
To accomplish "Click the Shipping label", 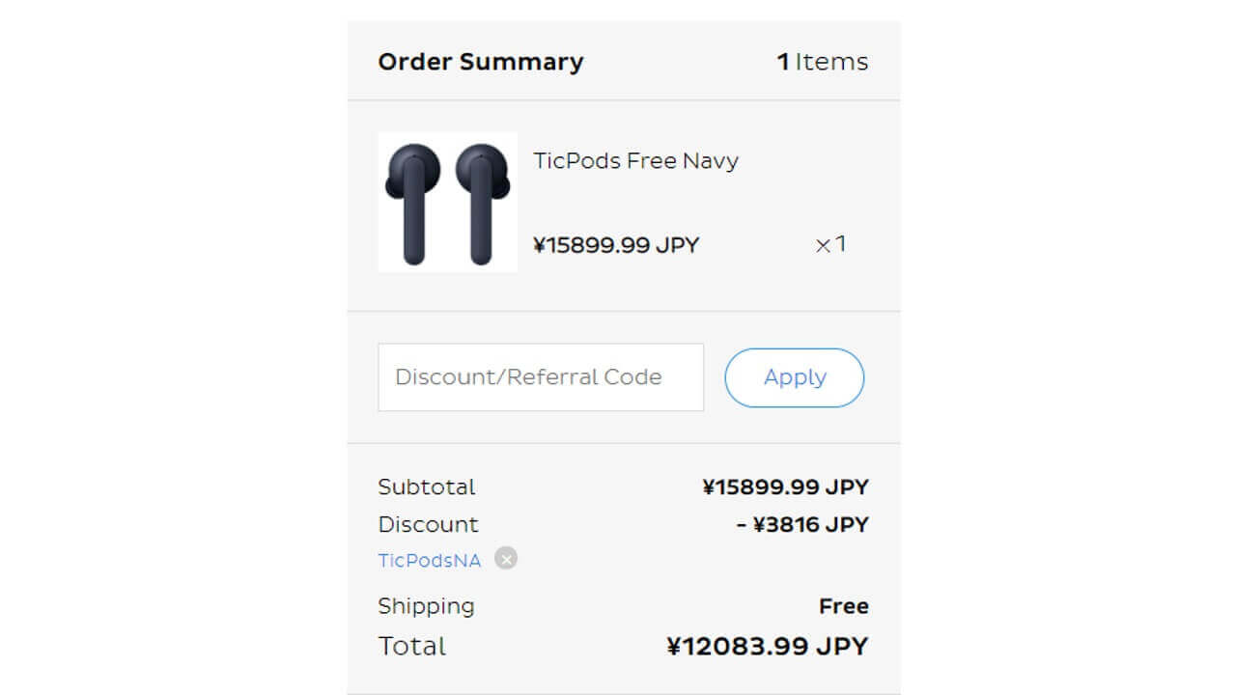I will point(426,606).
